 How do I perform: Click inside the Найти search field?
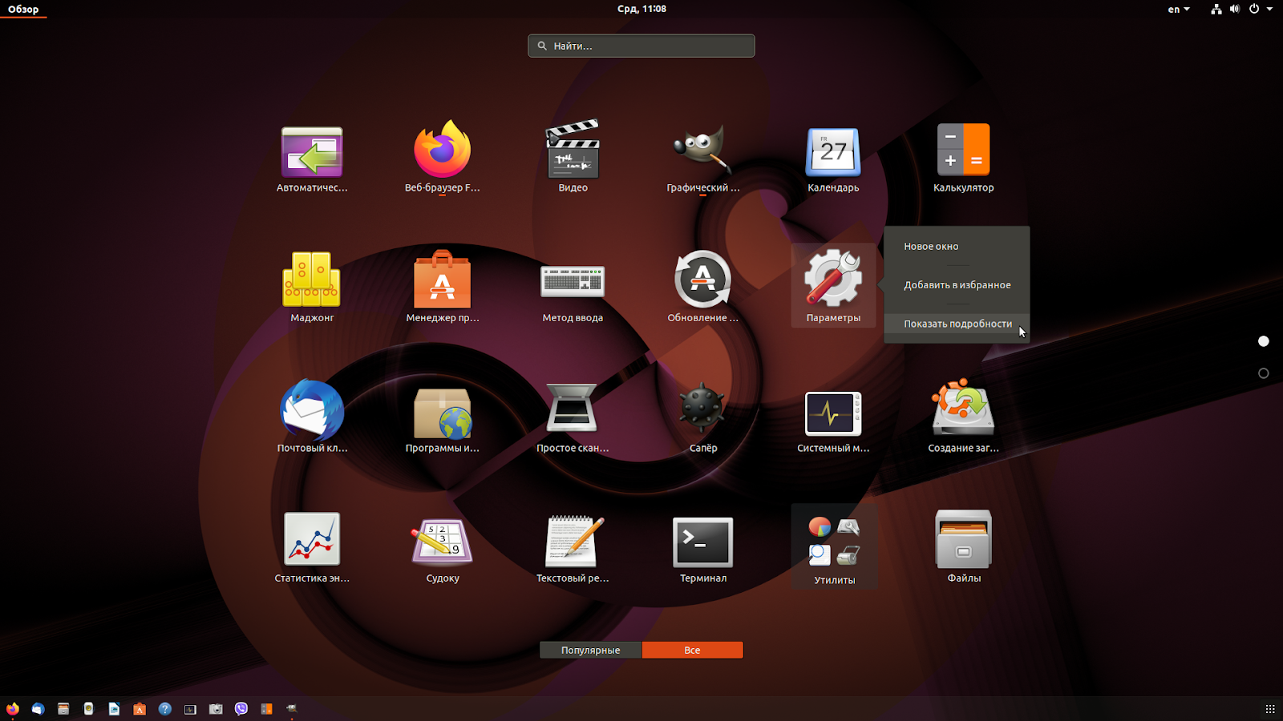[641, 46]
